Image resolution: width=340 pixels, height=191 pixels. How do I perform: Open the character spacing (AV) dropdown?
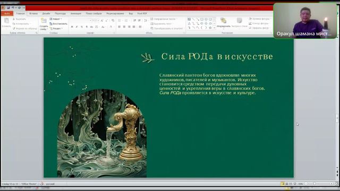(97, 27)
